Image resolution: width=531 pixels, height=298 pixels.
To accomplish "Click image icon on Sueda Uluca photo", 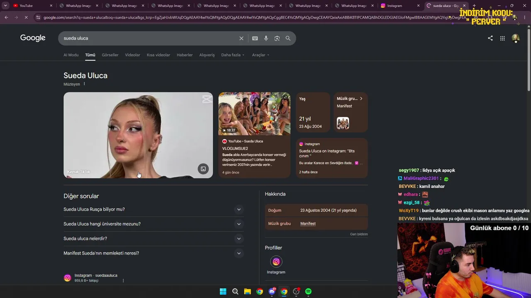I will pos(203,169).
